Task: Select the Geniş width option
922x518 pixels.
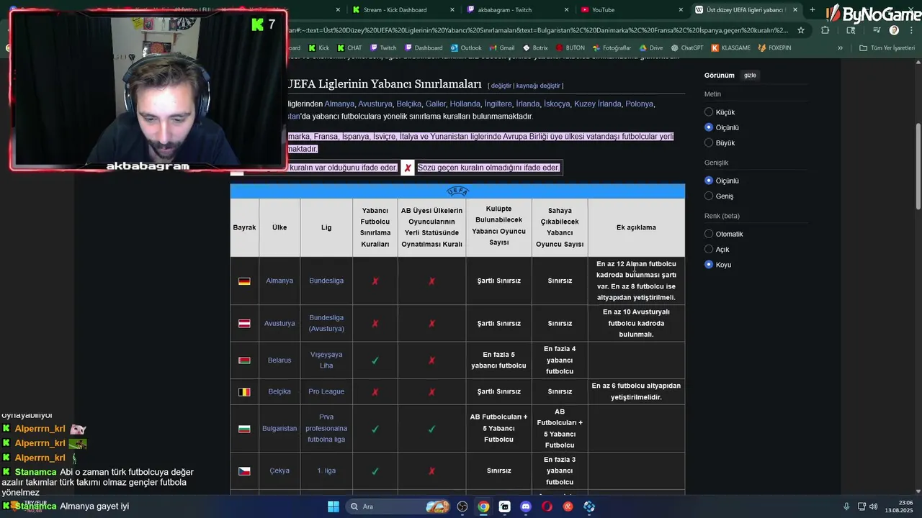Action: 709,196
